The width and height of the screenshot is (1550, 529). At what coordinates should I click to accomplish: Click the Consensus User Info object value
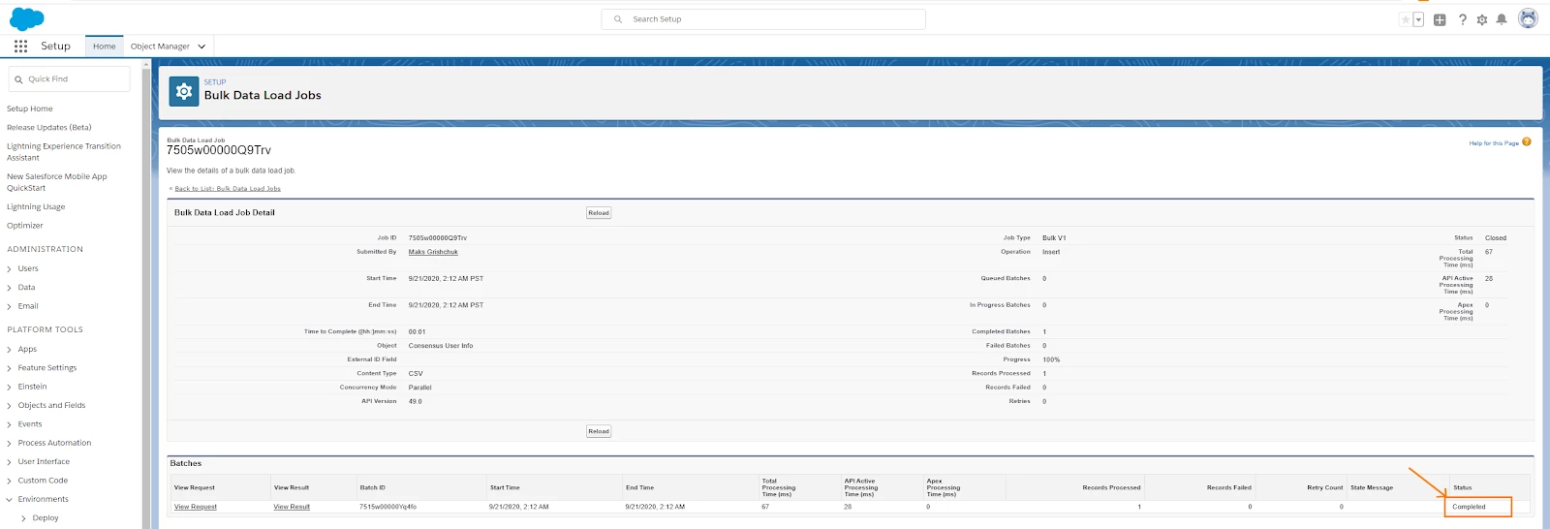coord(441,346)
